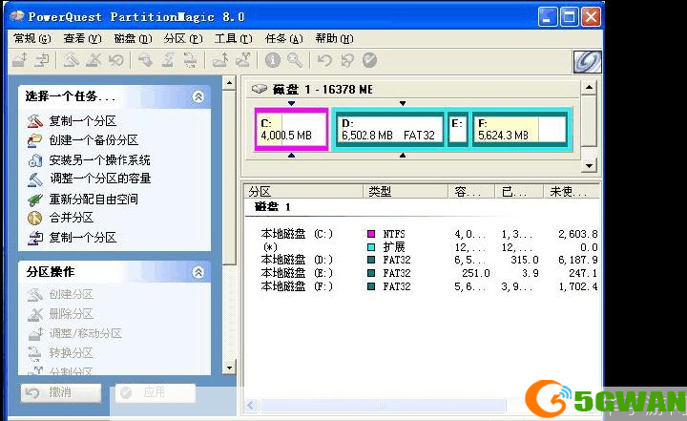Open the 磁盘(D) menu
This screenshot has width=687, height=421.
click(133, 38)
